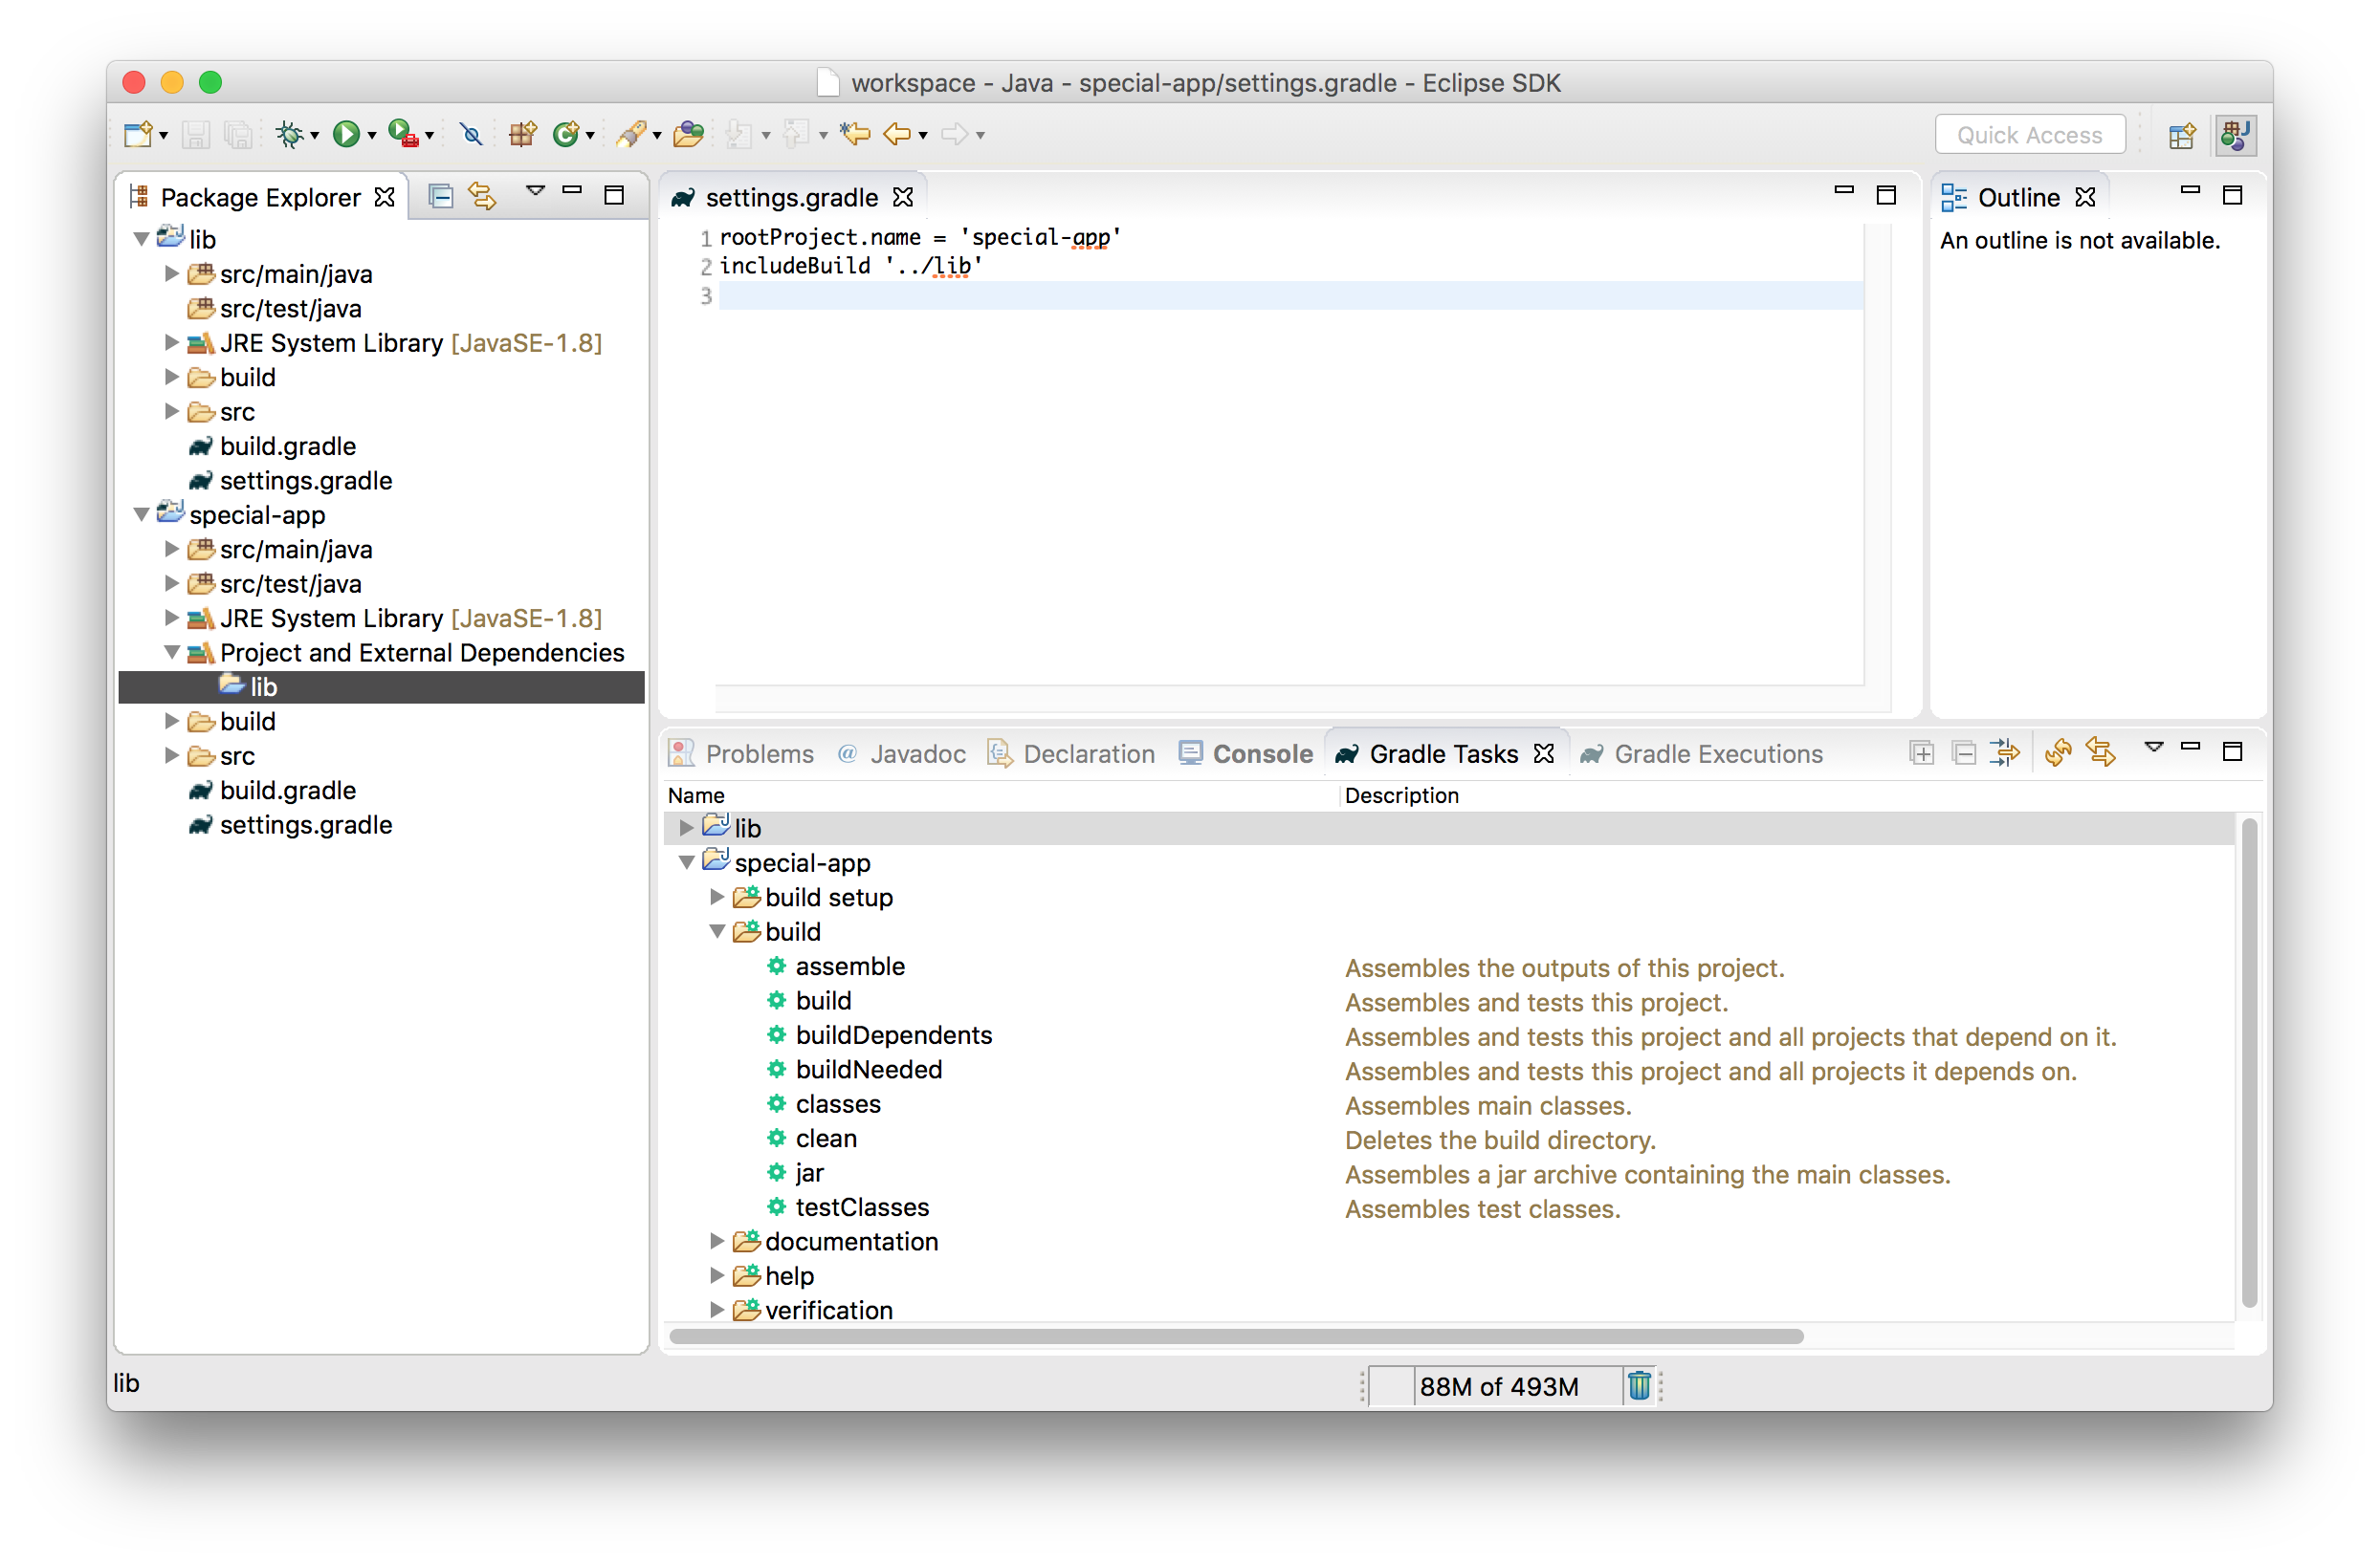Image resolution: width=2380 pixels, height=1564 pixels.
Task: Collapse the build task group
Action: 717,931
